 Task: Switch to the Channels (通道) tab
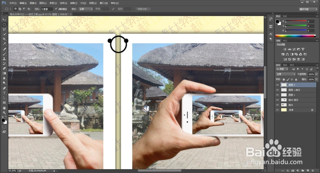coord(285,65)
